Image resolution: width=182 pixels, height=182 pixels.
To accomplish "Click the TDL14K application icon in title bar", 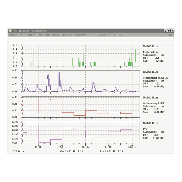I will coord(10,31).
